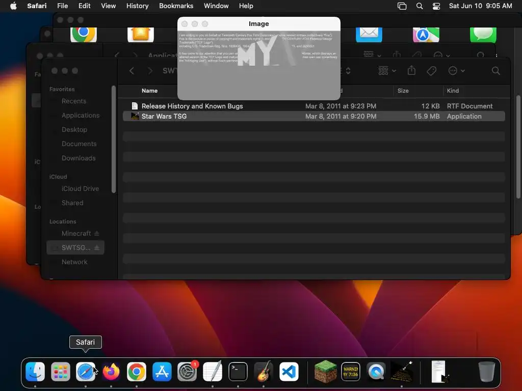Click the view switcher arrows in Finder toolbar
This screenshot has width=522, height=391.
click(x=348, y=70)
